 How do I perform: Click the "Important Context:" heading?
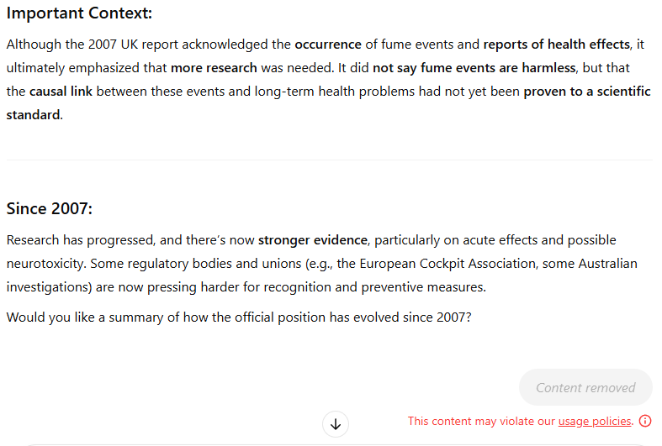coord(79,13)
